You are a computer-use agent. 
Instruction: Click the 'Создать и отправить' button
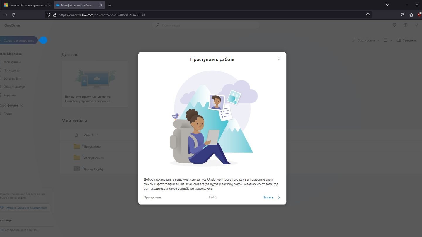click(x=18, y=40)
